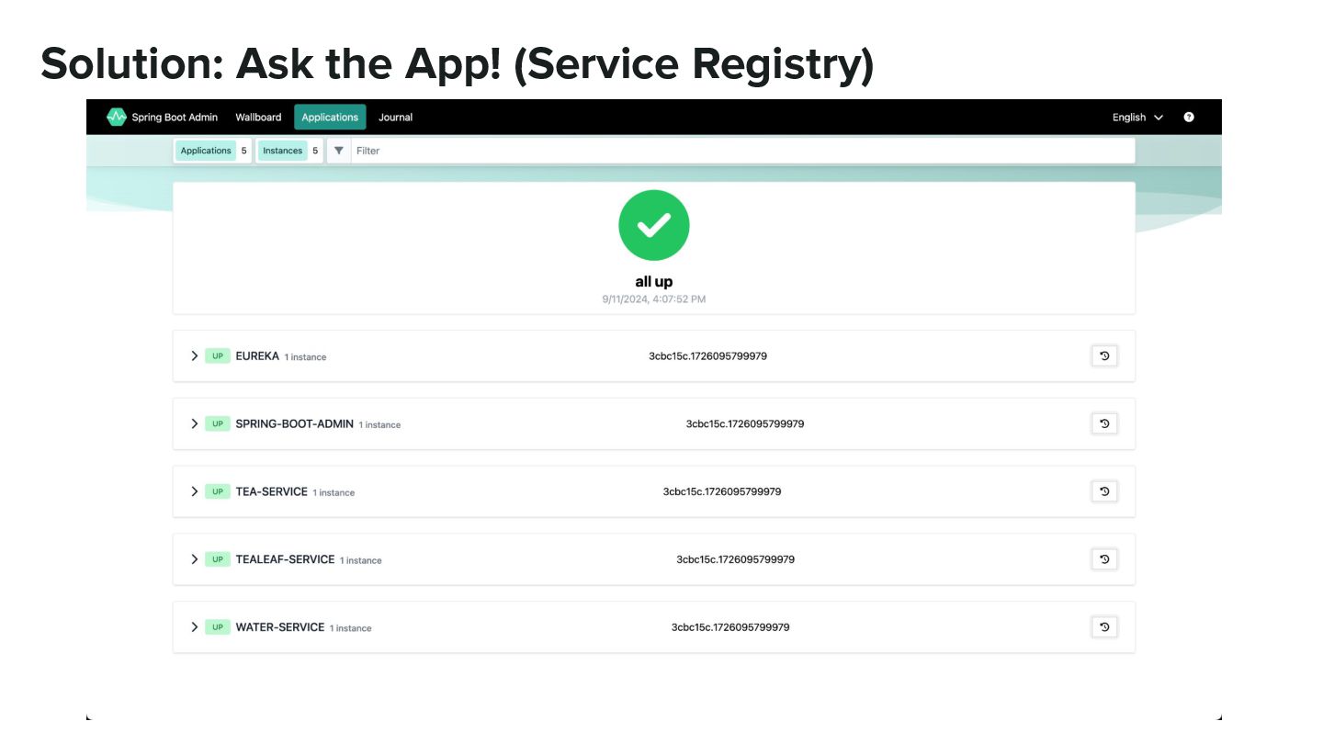
Task: Click the timestamp 9/11/2024, 4:07:52 PM
Action: (x=654, y=299)
